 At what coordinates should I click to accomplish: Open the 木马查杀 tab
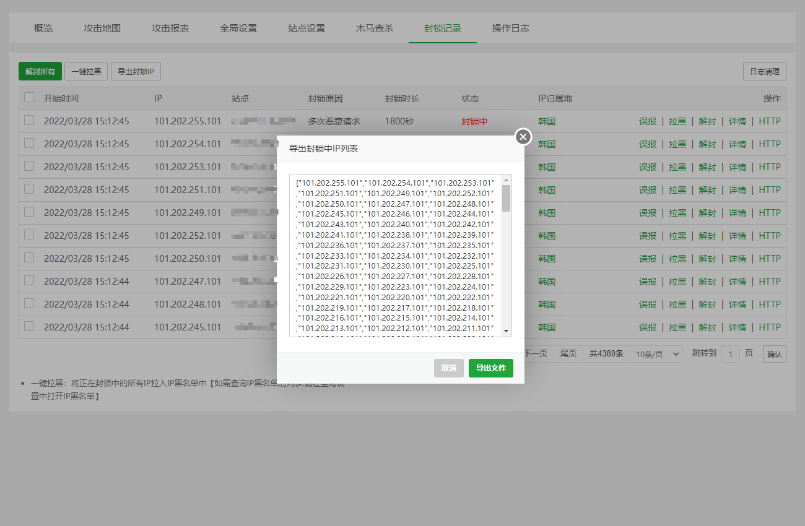(x=374, y=28)
